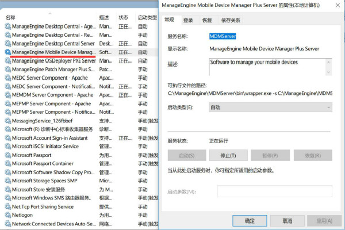Screen dimensions: 345x230
Task: Click gear icon for Netlogon service
Action: pos(8,215)
